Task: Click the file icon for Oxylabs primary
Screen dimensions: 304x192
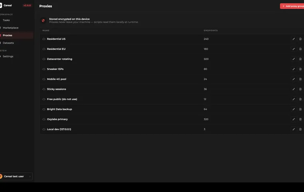Action: coord(300,119)
